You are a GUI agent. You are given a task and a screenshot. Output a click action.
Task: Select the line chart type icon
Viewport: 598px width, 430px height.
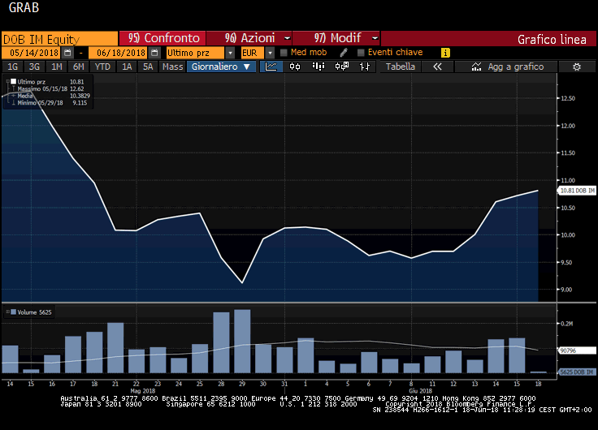[271, 67]
